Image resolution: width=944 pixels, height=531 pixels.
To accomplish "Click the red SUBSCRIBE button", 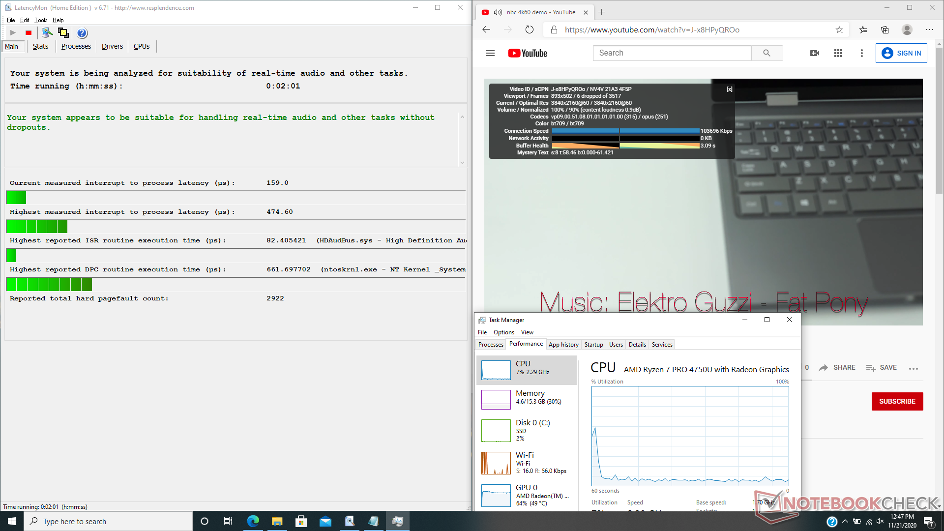I will (897, 401).
